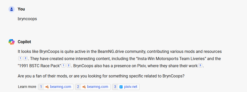Open citation 1 badge before "They have created"
Viewport: 247px width, 92px height.
click(x=20, y=59)
